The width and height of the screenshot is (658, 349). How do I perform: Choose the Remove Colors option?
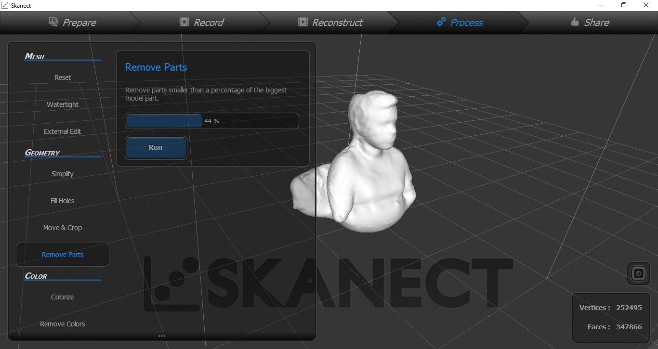pyautogui.click(x=63, y=324)
